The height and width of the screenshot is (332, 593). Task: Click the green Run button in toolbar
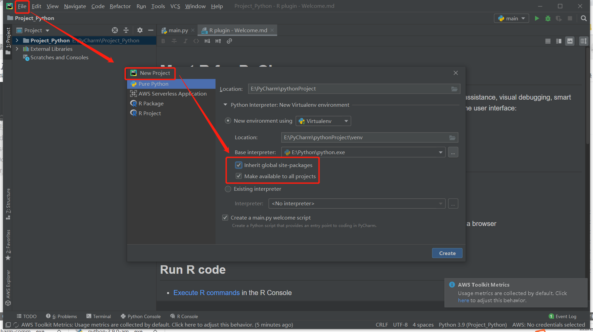pos(537,18)
